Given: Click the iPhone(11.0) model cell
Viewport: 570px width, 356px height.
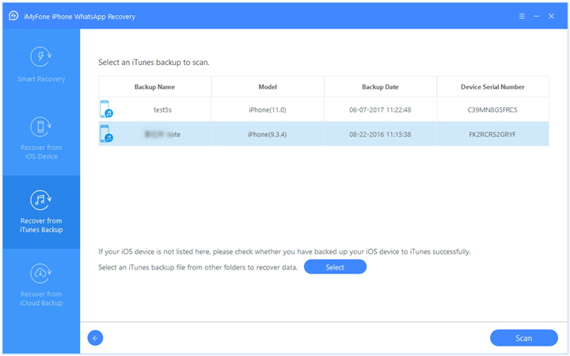Looking at the screenshot, I should [x=268, y=109].
